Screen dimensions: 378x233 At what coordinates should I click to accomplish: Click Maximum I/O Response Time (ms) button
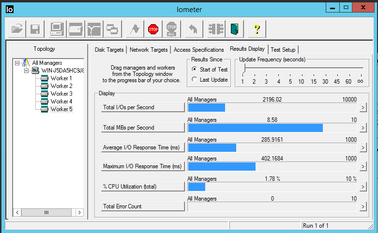point(143,166)
